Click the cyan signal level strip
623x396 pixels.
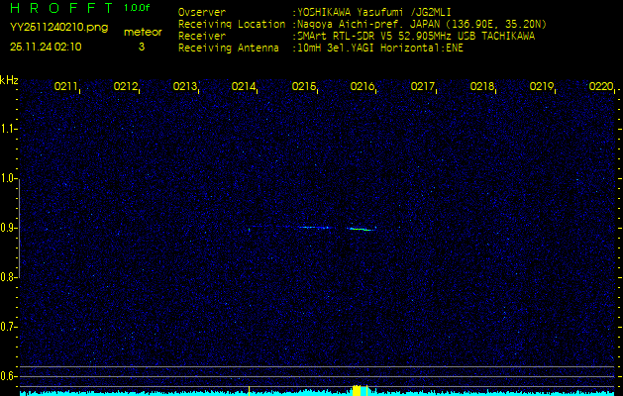pyautogui.click(x=198, y=392)
